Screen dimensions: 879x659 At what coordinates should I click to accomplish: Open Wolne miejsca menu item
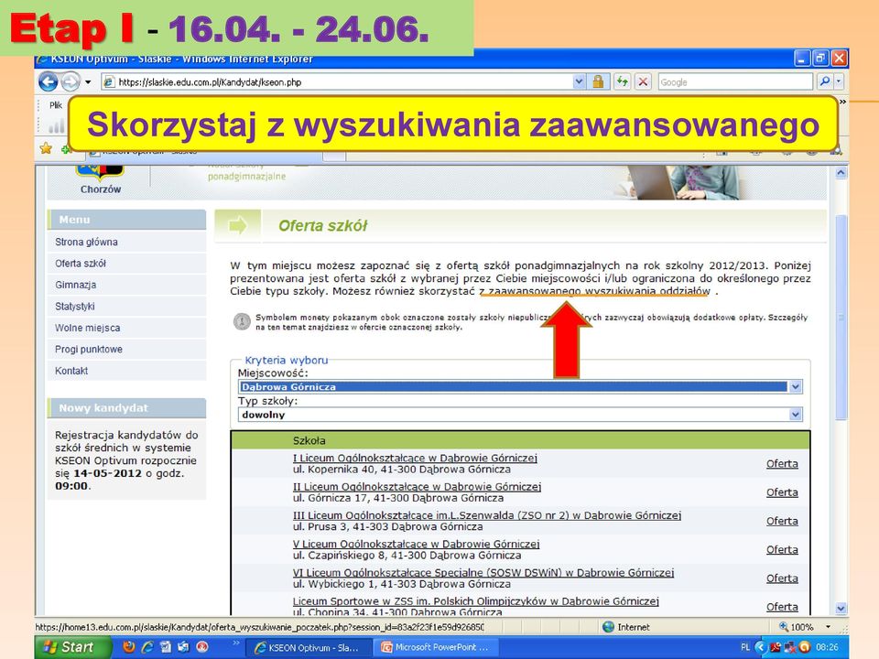pos(88,328)
